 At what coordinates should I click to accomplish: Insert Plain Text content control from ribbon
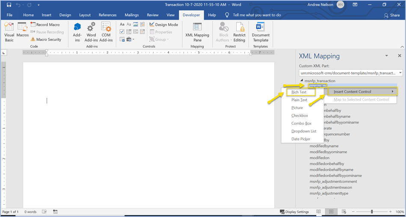[129, 25]
